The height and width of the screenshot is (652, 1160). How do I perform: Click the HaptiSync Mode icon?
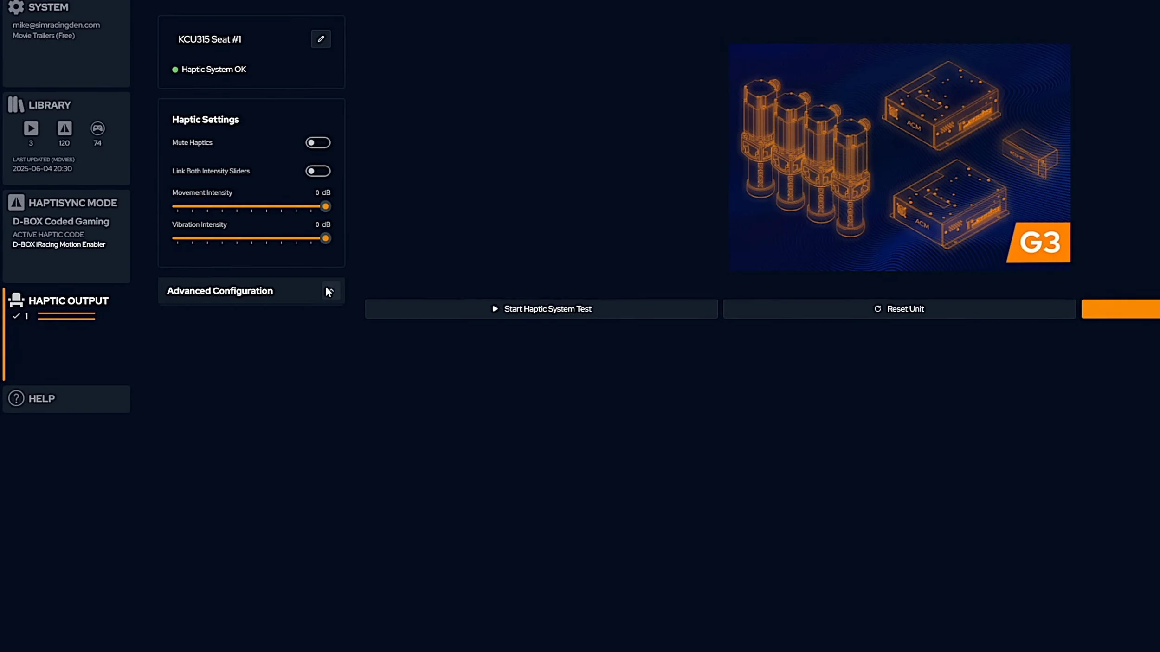[16, 202]
